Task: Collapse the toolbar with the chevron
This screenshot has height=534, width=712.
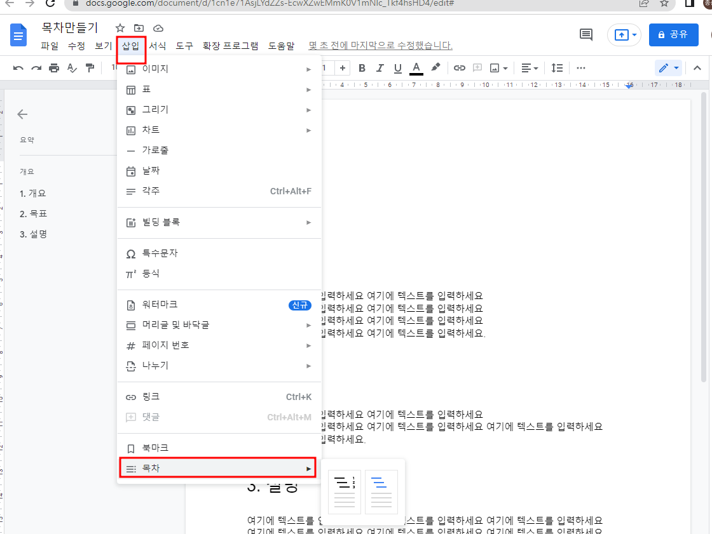Action: click(x=697, y=68)
